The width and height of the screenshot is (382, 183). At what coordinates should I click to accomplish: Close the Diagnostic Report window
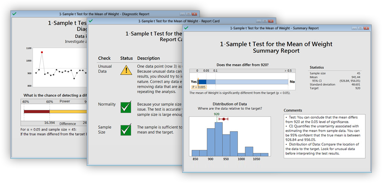194,14
